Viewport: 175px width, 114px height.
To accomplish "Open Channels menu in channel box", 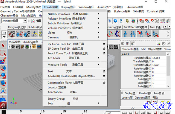I will [x=130, y=49].
